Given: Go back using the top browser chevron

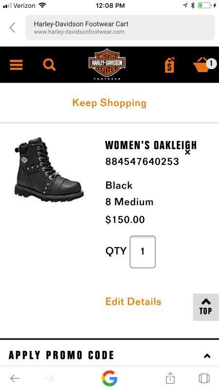Looking at the screenshot, I should (13, 27).
